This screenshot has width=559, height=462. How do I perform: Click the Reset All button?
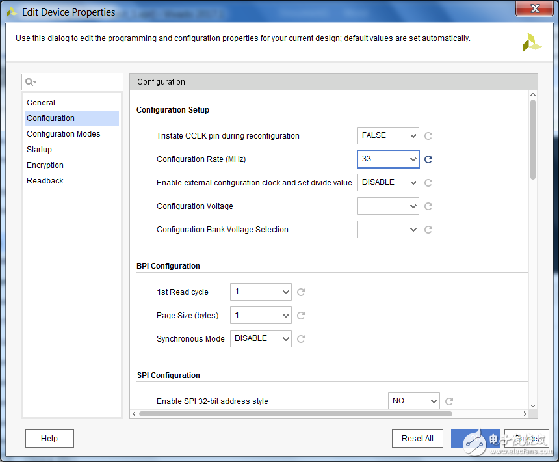pyautogui.click(x=417, y=439)
